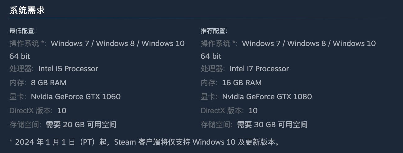Select the 16 GB RAM text
The height and width of the screenshot is (153, 403).
(242, 83)
